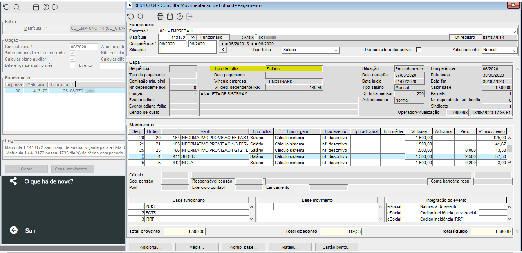Click the help question mark icon in RHUFC004

pos(180,16)
